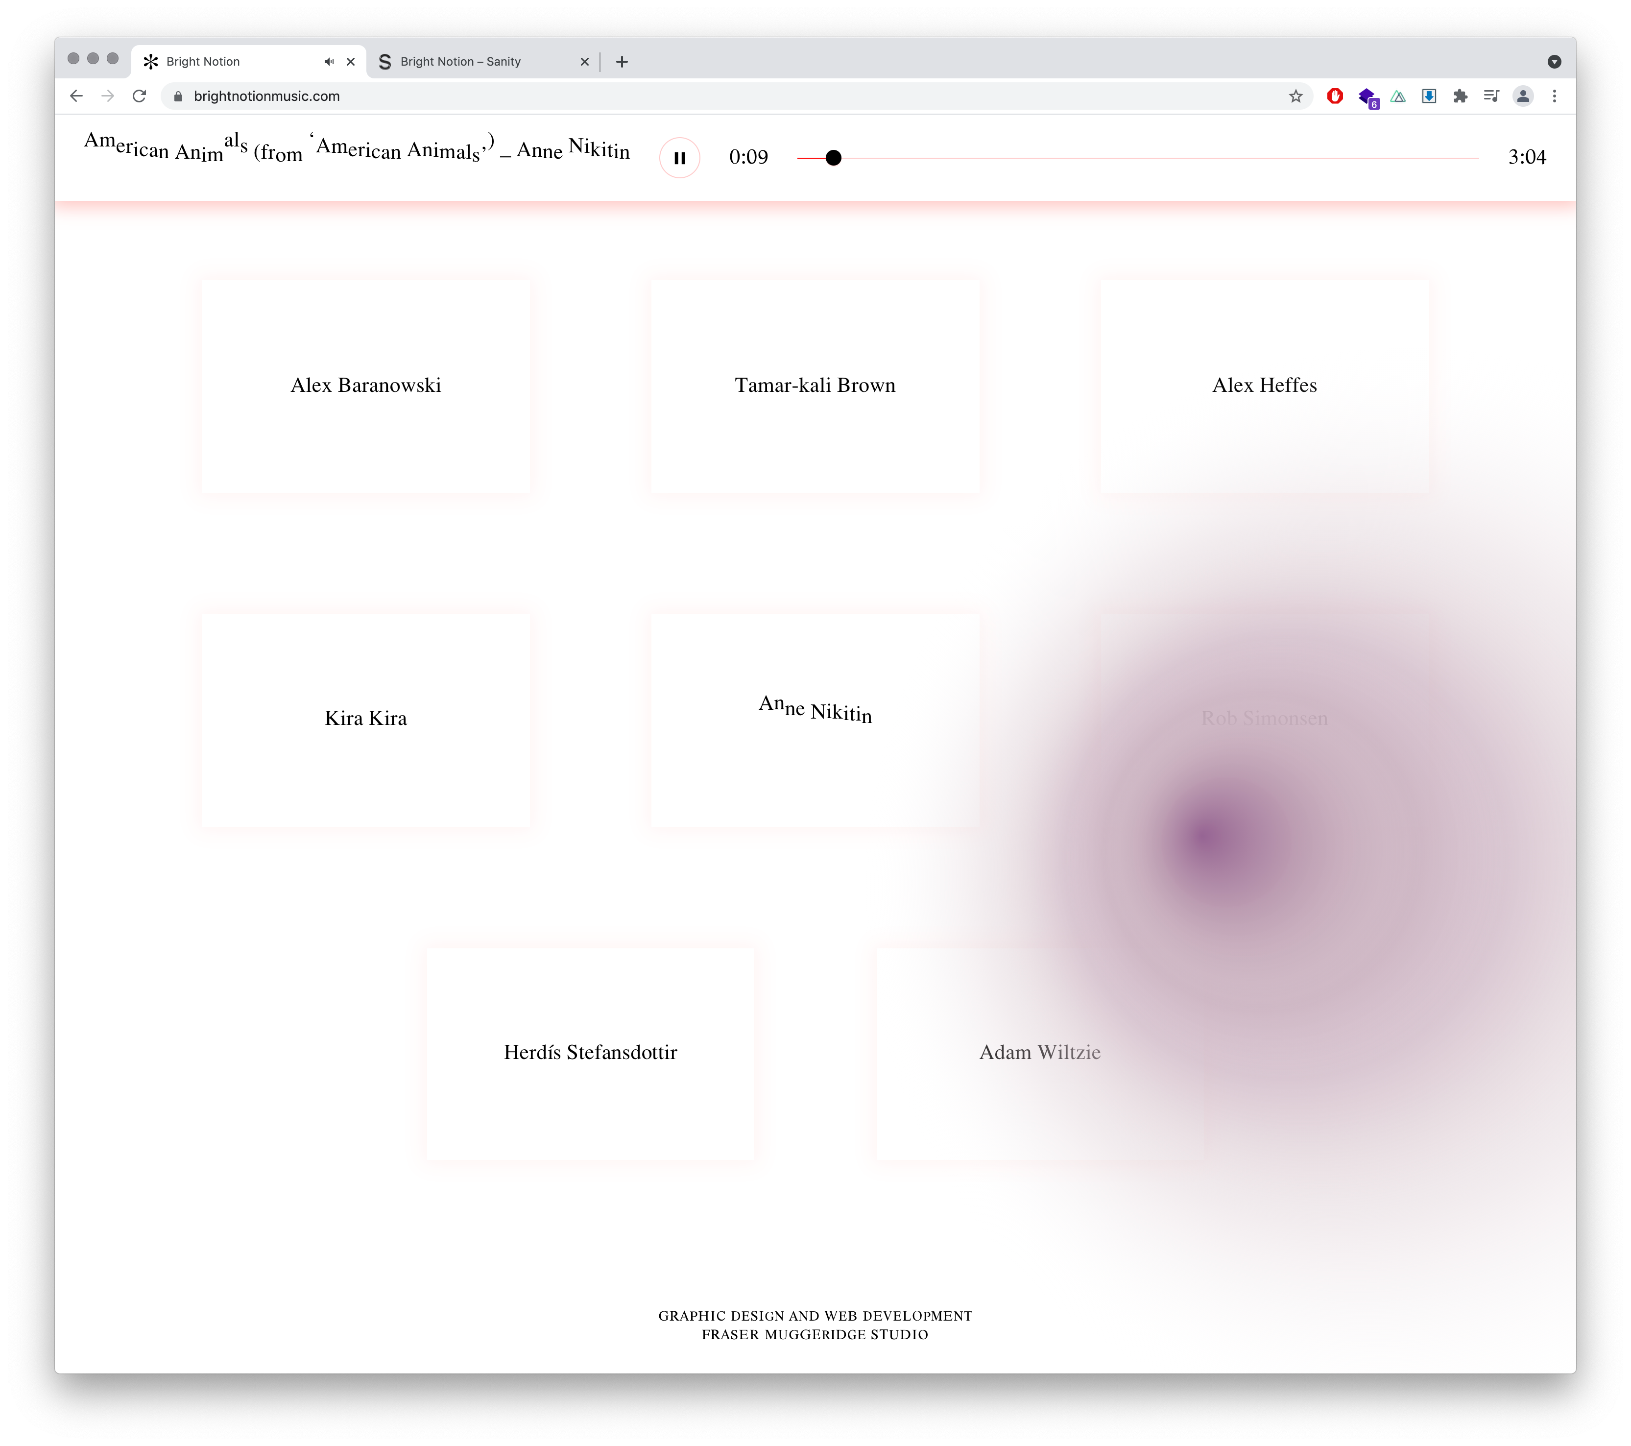Click the red ad blocker extension icon
The image size is (1631, 1446).
[1334, 96]
